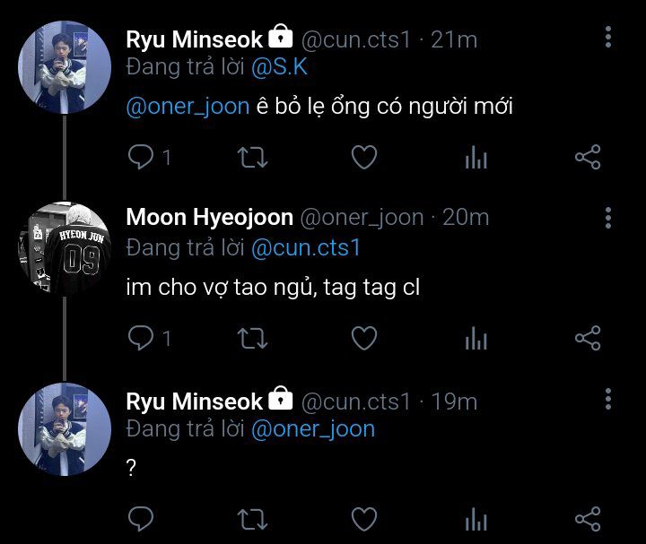
Task: View analytics of first Ryu Minseok tweet
Action: pos(476,159)
